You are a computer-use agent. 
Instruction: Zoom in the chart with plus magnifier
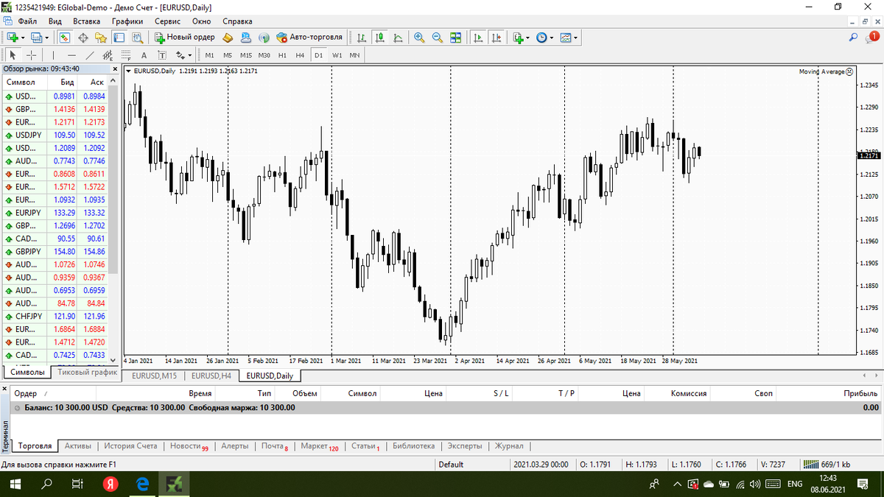(x=419, y=37)
